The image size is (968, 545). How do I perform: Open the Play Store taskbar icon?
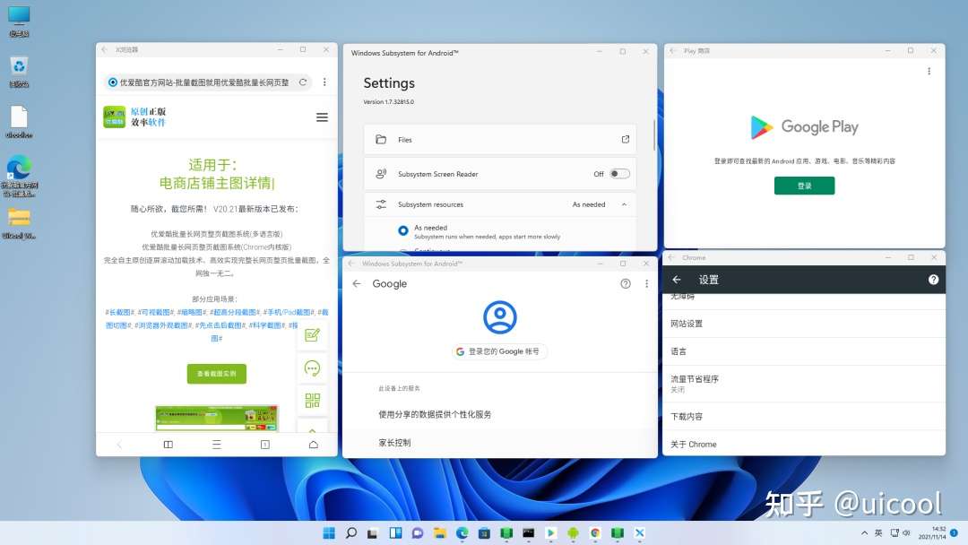550,532
